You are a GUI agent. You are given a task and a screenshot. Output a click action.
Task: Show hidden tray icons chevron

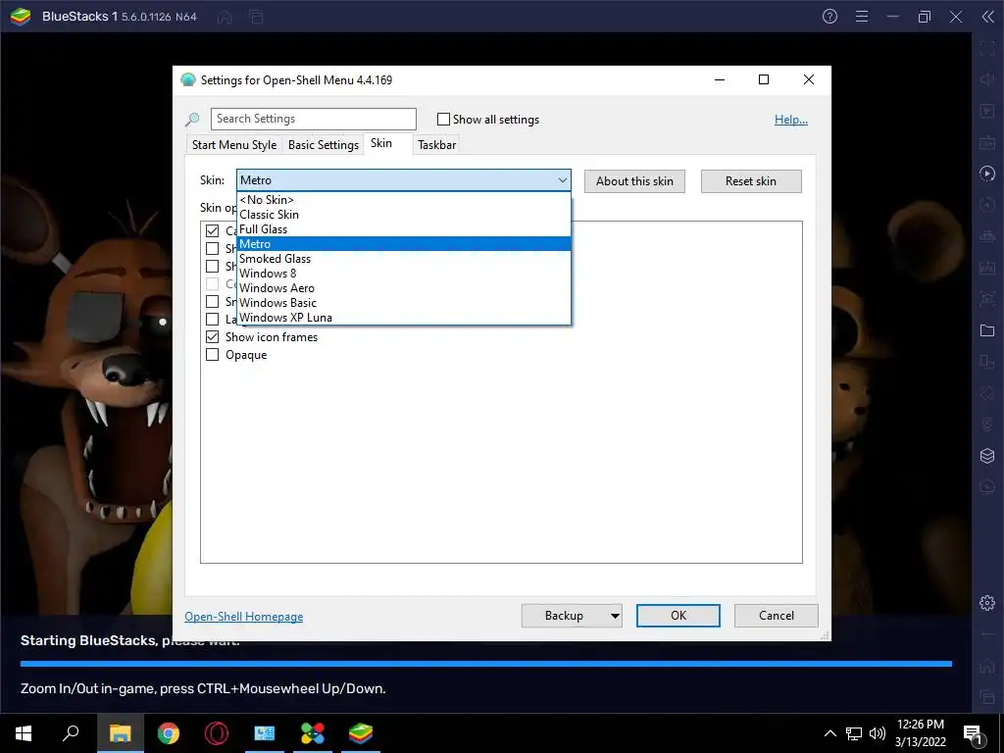pos(829,733)
